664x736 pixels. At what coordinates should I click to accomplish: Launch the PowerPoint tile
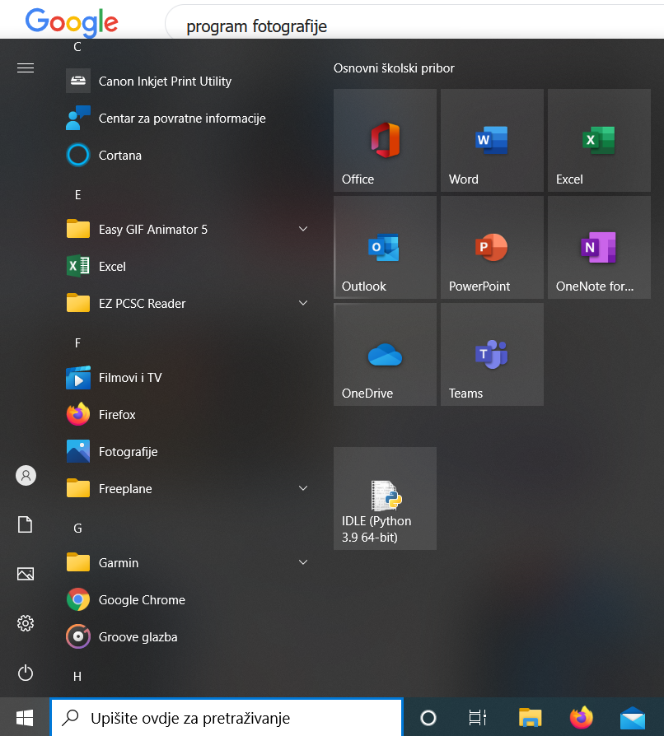[492, 247]
